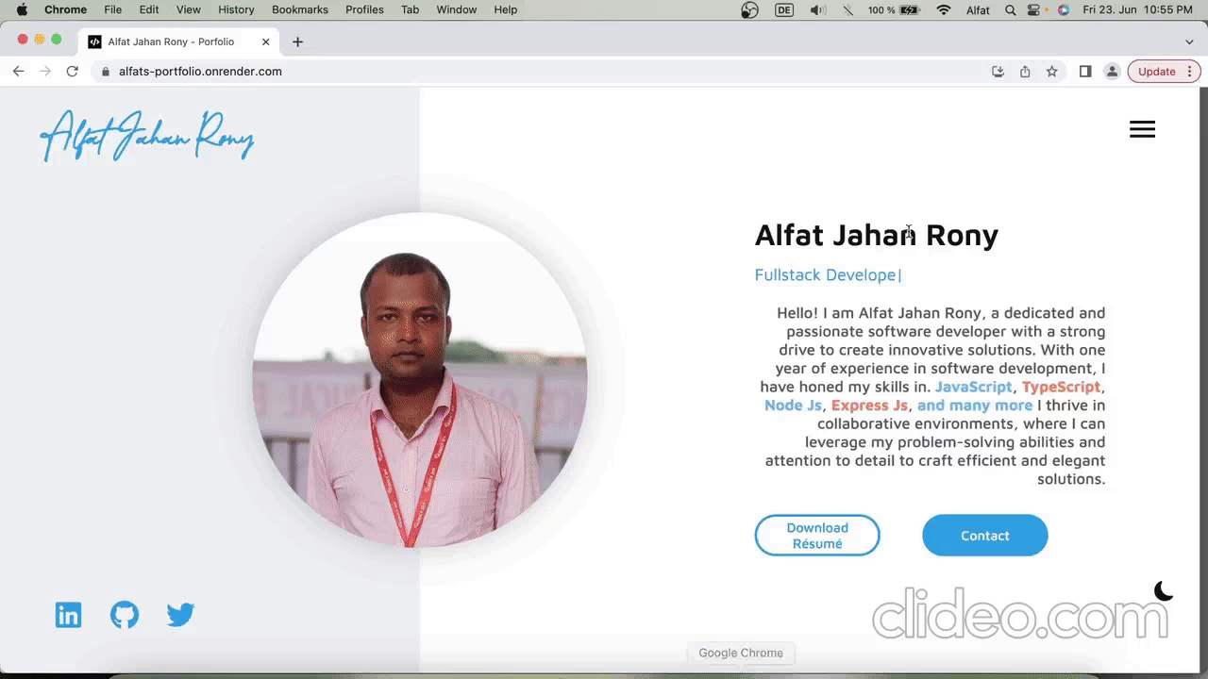Open a new tab with plus button
Image resolution: width=1208 pixels, height=679 pixels.
(297, 41)
